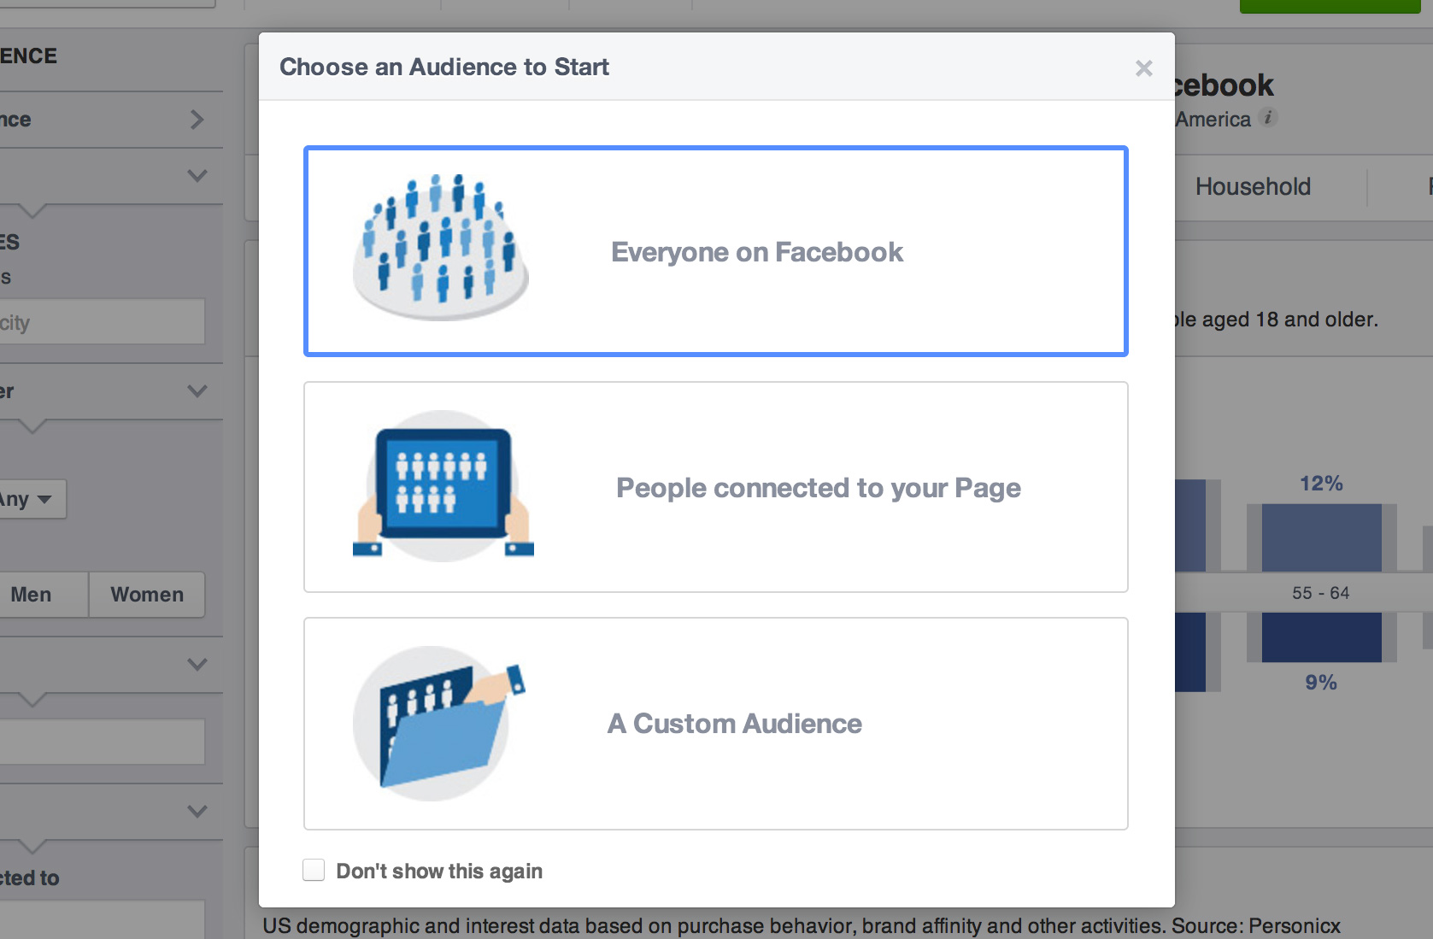1433x939 pixels.
Task: Click the info icon beside America
Action: 1269,118
